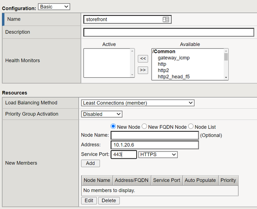Select the New Node radio button
Image resolution: width=257 pixels, height=209 pixels.
(114, 126)
